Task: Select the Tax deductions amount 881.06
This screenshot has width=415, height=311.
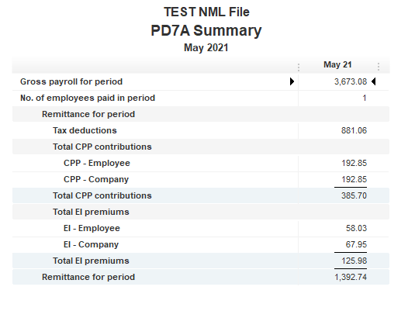Action: click(354, 130)
